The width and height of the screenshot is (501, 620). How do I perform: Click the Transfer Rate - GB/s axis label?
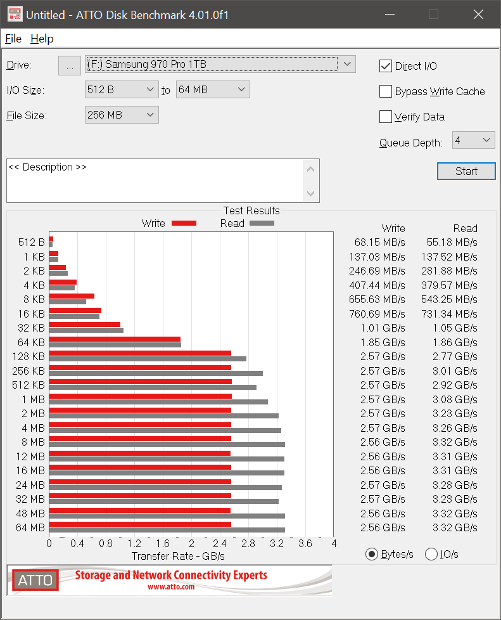178,556
